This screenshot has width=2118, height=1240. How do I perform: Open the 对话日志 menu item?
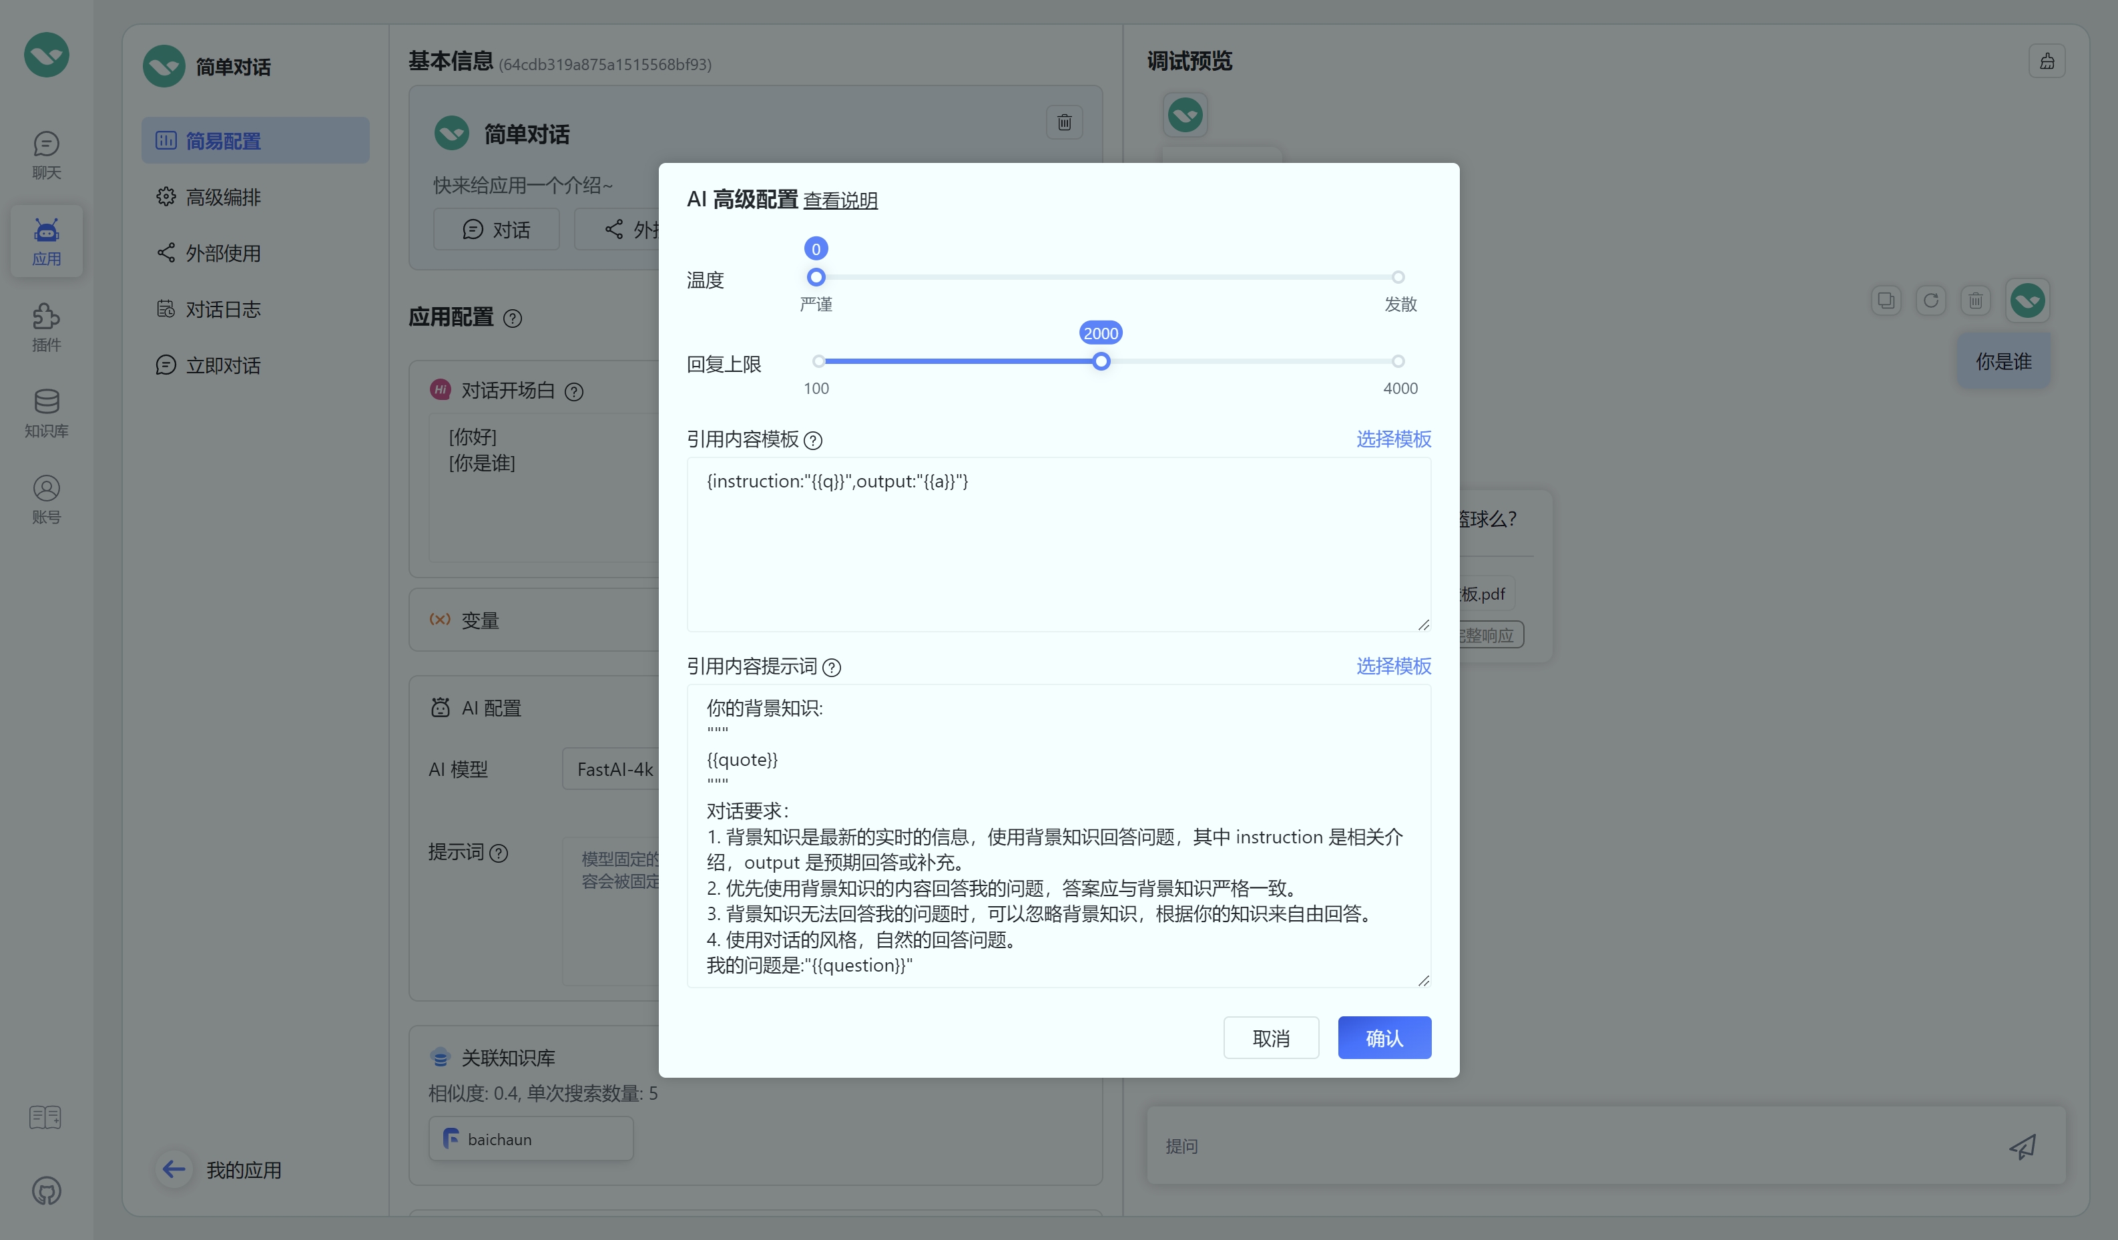pyautogui.click(x=223, y=309)
